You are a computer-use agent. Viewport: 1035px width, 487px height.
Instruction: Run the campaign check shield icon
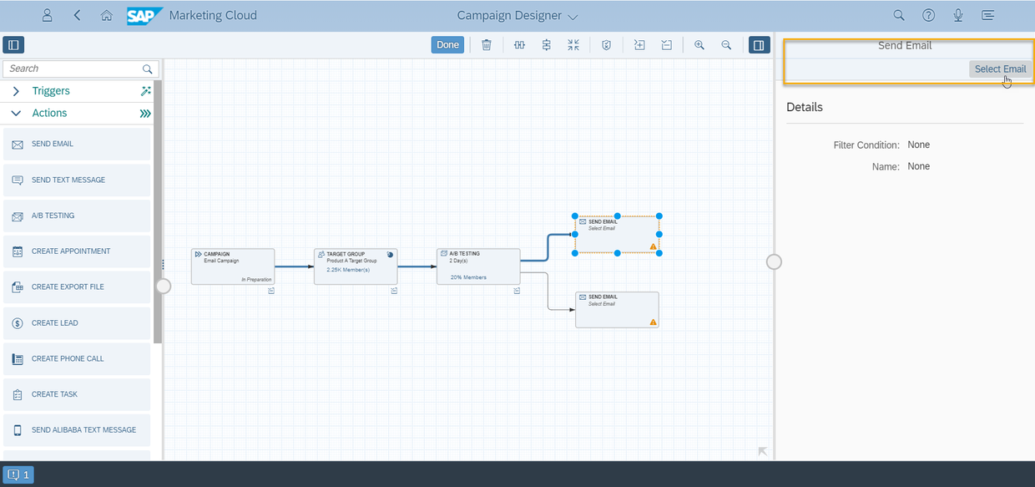(607, 45)
